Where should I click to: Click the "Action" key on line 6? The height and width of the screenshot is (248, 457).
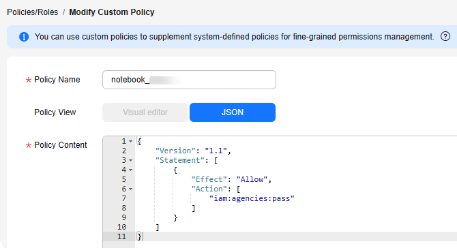pyautogui.click(x=209, y=189)
